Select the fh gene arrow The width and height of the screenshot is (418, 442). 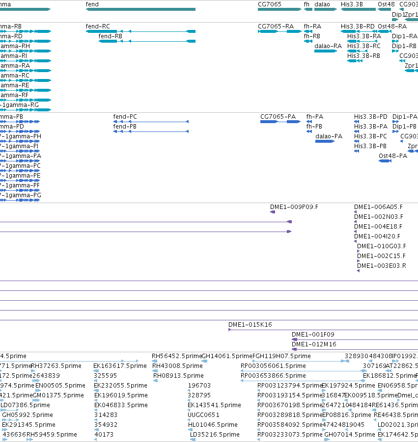(x=308, y=9)
